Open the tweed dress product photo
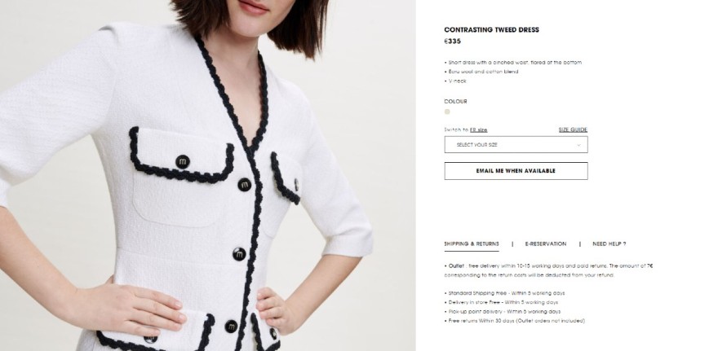718x351 pixels. point(208,176)
